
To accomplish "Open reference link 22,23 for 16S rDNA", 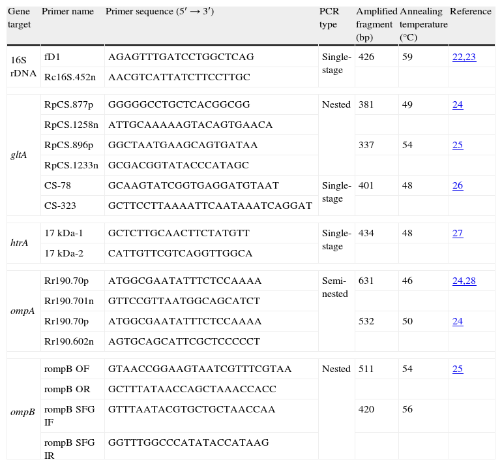I will 464,57.
